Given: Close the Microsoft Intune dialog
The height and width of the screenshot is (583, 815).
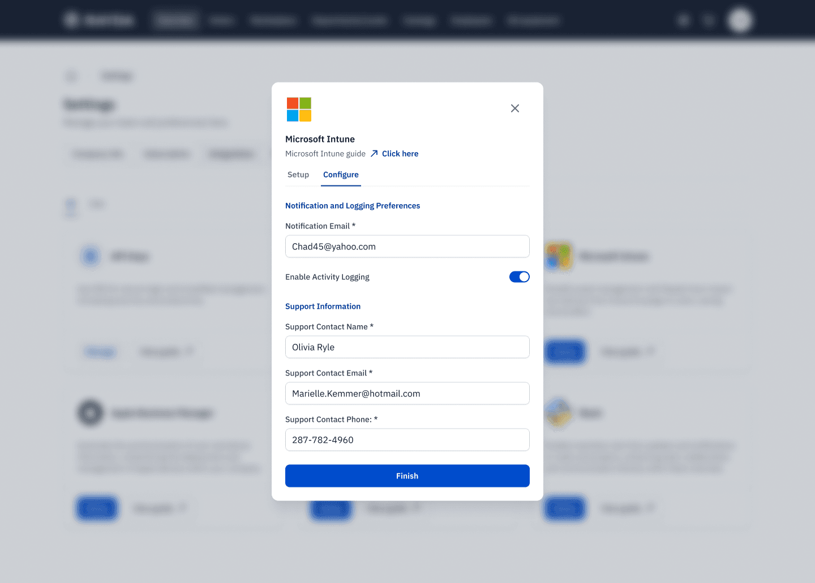Looking at the screenshot, I should [x=514, y=108].
